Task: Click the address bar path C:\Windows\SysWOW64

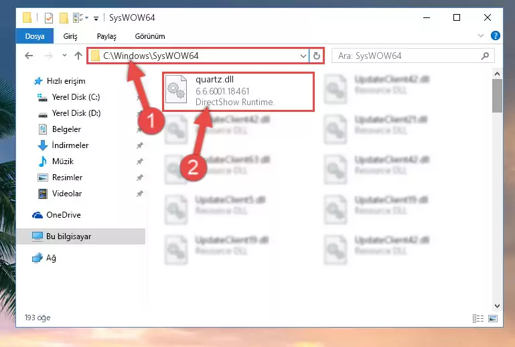Action: point(151,56)
